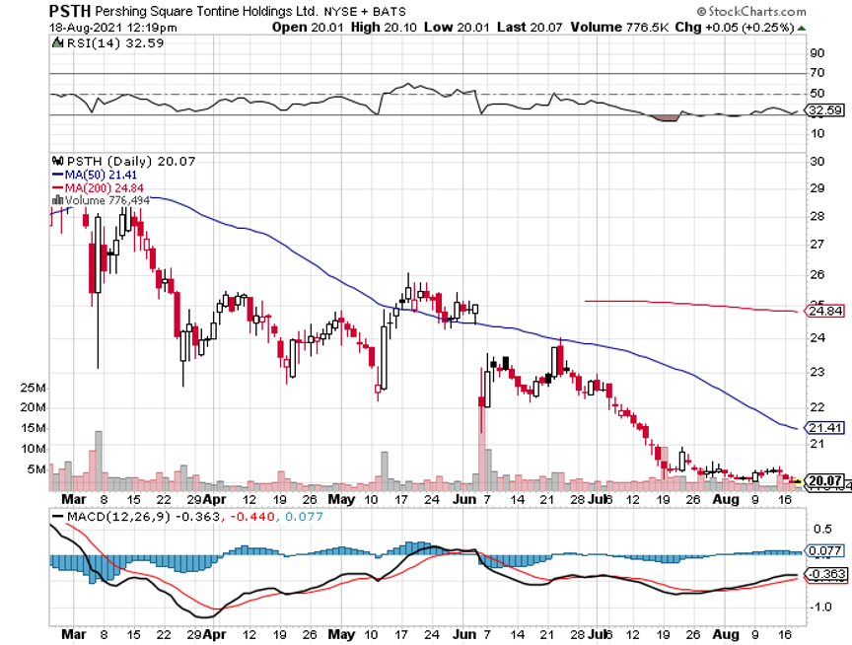The image size is (852, 645).
Task: Click the NYSE + BATS exchange label
Action: (x=365, y=12)
